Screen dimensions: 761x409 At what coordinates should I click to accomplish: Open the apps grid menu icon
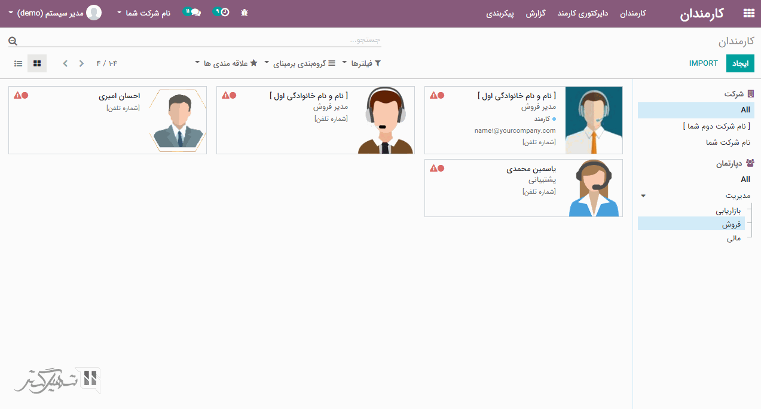tap(748, 13)
